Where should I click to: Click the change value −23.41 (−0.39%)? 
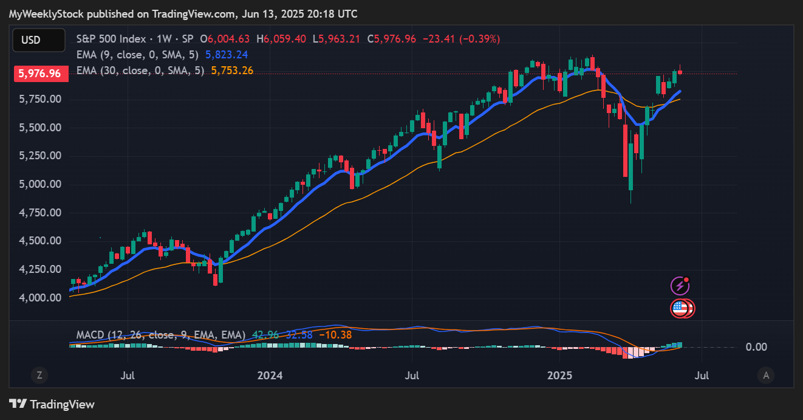click(x=460, y=39)
